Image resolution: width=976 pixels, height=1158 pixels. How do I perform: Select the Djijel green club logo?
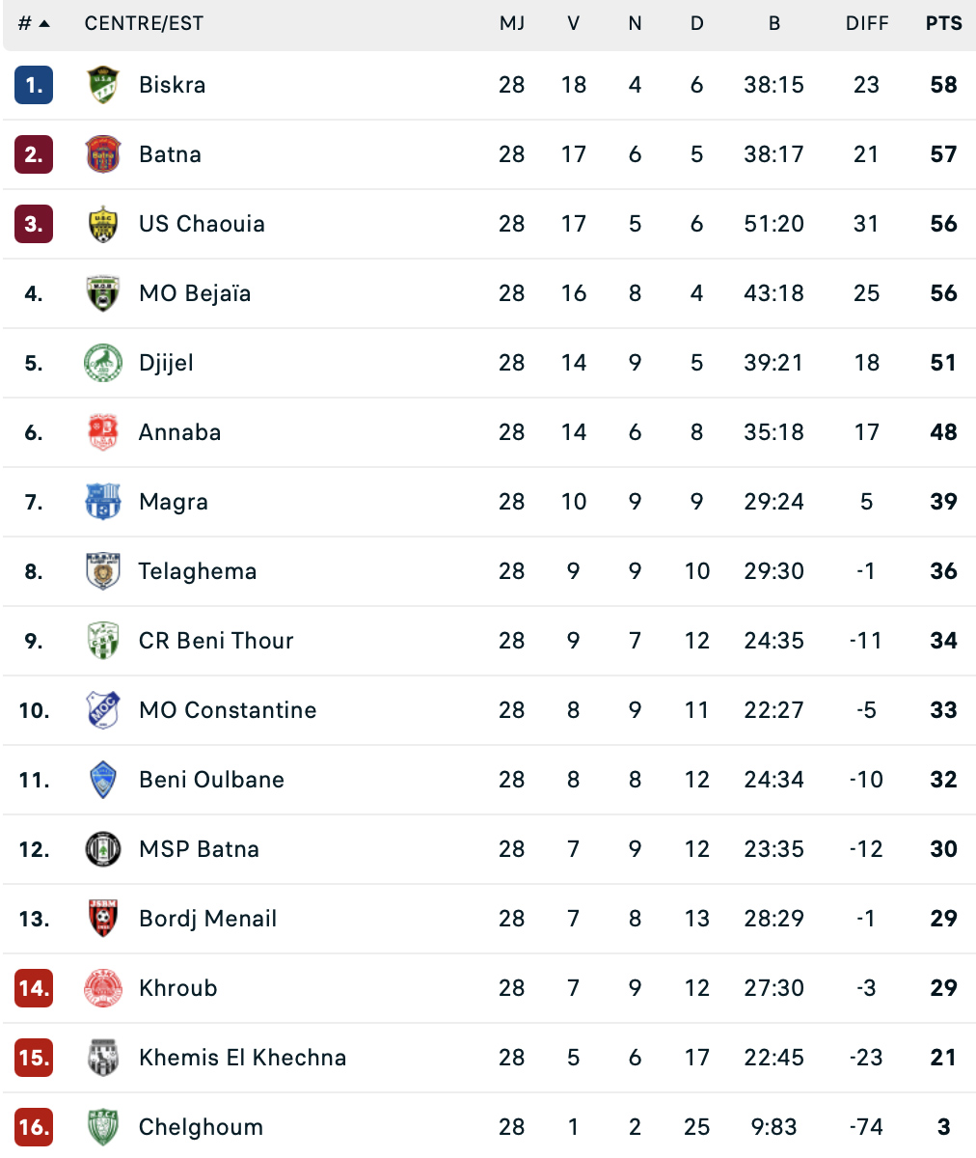[103, 363]
